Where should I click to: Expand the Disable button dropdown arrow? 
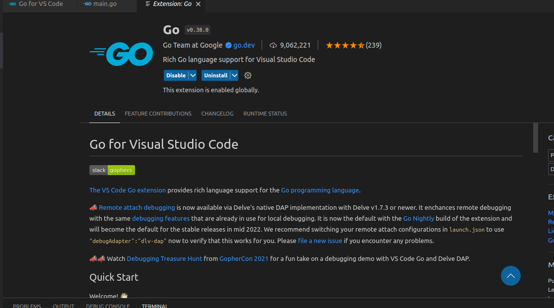pyautogui.click(x=193, y=75)
